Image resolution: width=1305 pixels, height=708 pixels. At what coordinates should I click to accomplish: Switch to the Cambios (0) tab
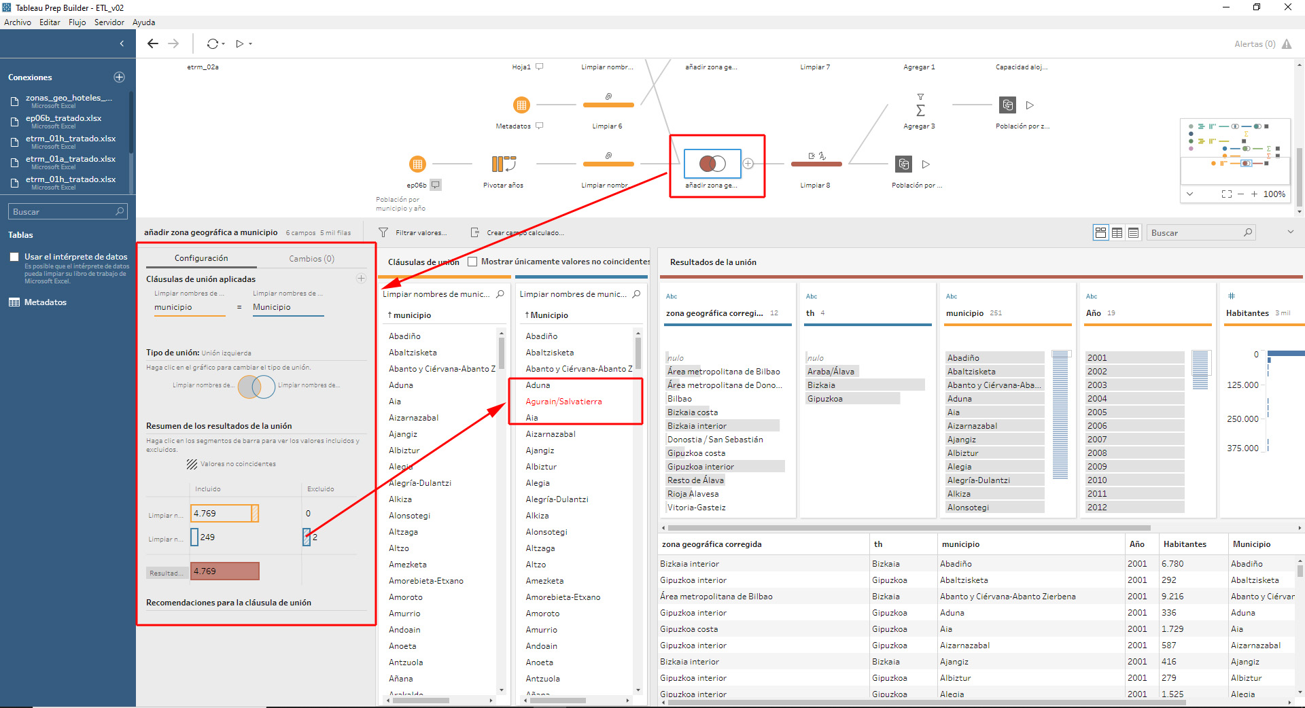pyautogui.click(x=311, y=259)
